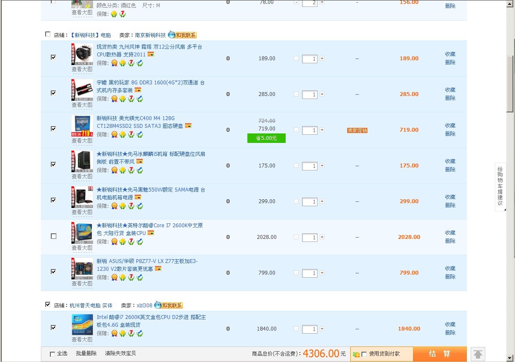This screenshot has height=362, width=515.
Task: Increase quantity of 九州风神 cooler
Action: coord(322,58)
